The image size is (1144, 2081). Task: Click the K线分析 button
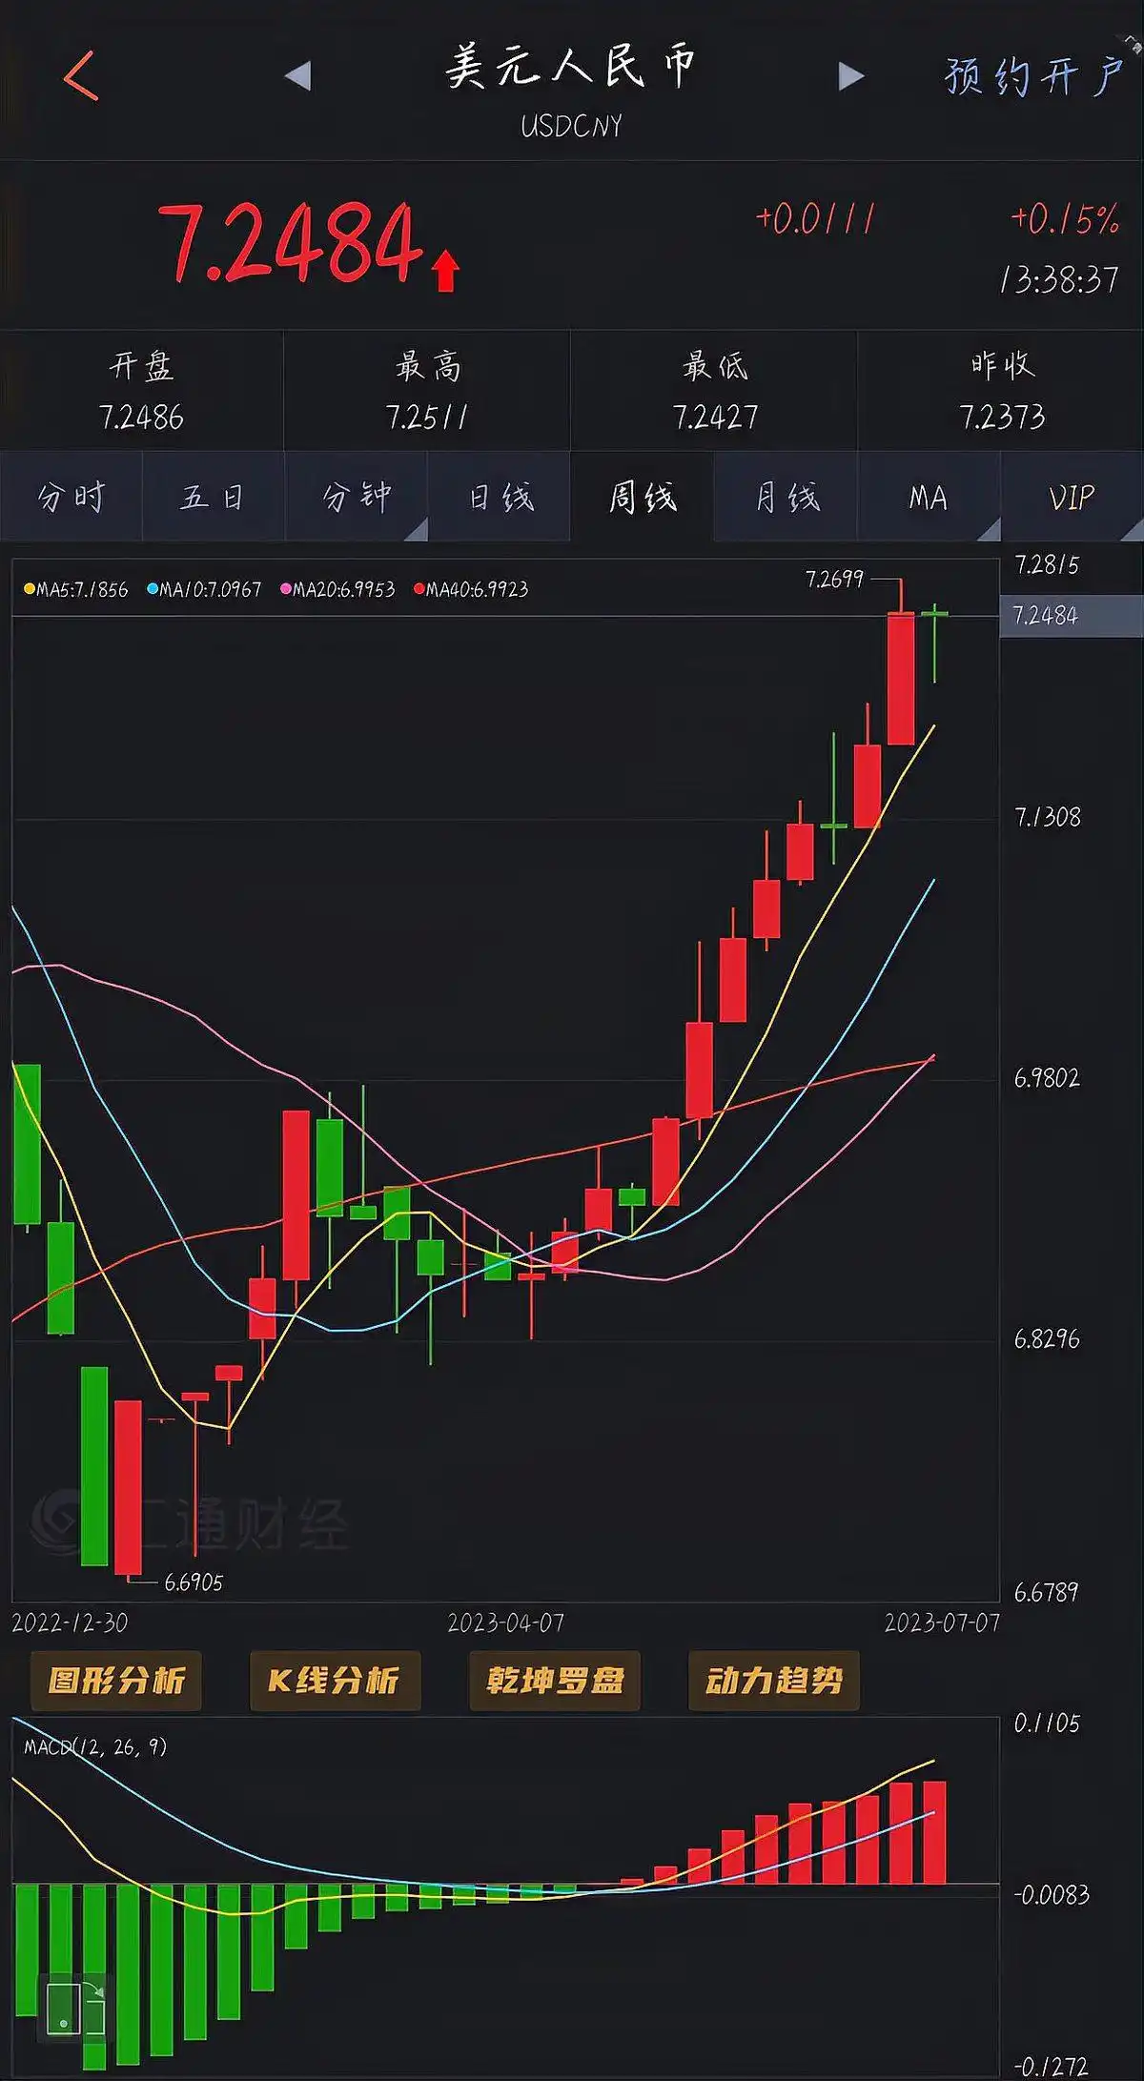tap(335, 1681)
